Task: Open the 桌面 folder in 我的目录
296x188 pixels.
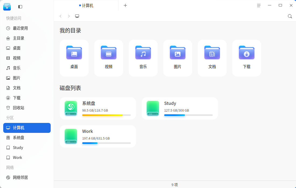Action: [x=74, y=58]
